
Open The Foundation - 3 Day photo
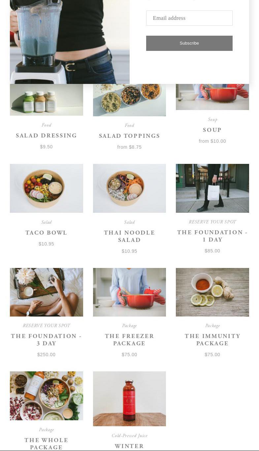(x=47, y=292)
